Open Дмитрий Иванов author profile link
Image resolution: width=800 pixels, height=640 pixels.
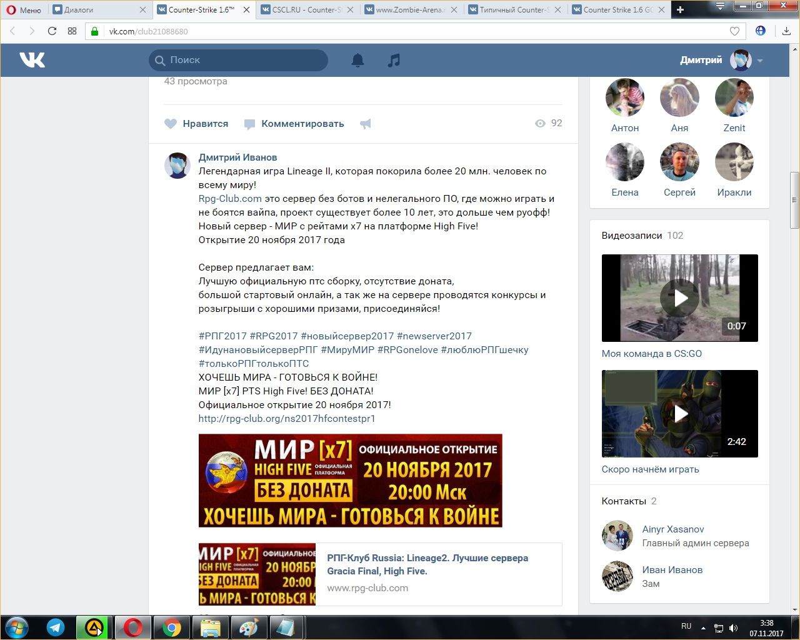(237, 157)
